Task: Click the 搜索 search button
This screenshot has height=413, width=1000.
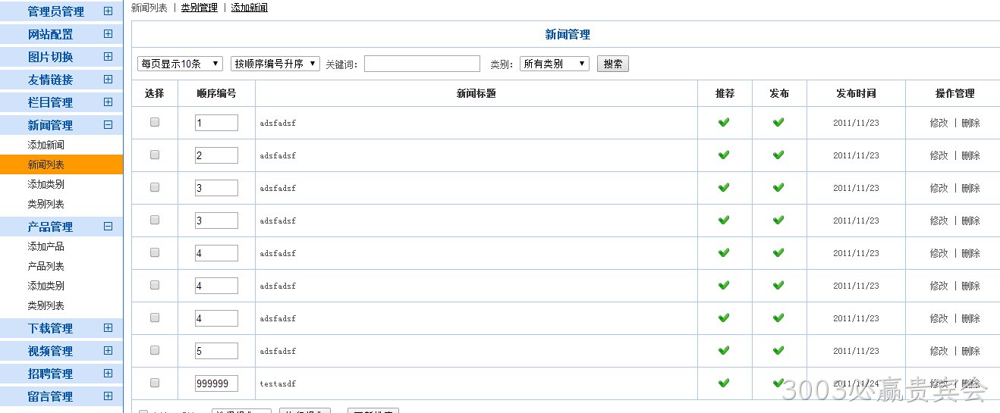Action: pyautogui.click(x=613, y=64)
